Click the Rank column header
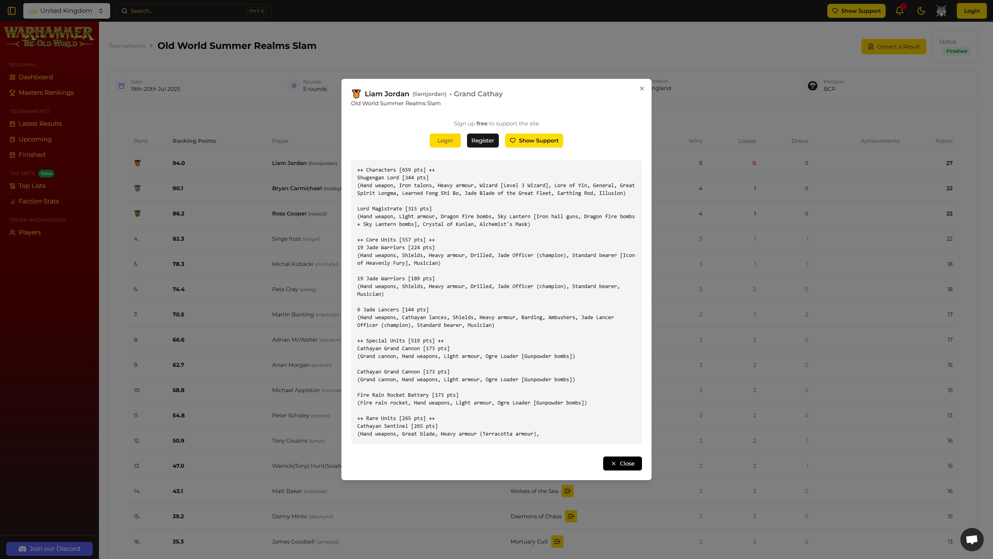Screen dimensions: 993x559 pos(141,141)
